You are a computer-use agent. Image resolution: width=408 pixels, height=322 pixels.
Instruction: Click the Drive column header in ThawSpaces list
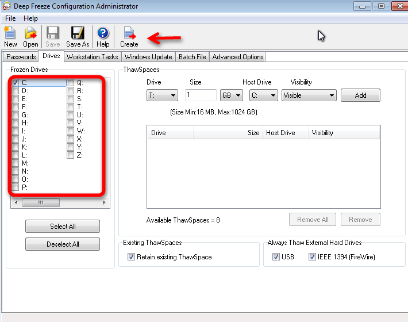point(171,133)
